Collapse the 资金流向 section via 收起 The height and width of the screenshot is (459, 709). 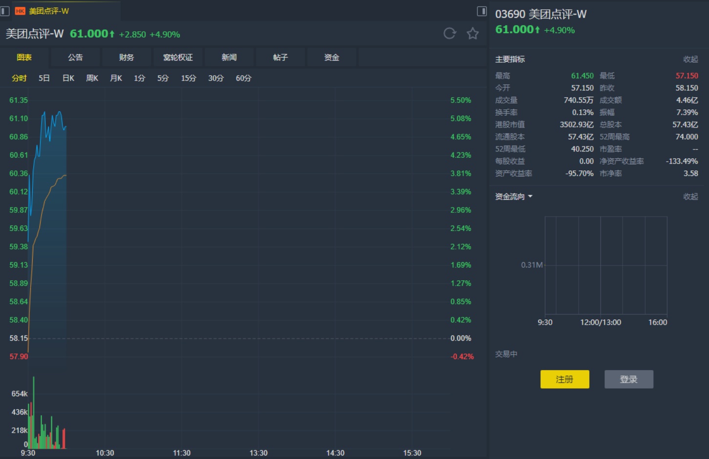click(690, 196)
